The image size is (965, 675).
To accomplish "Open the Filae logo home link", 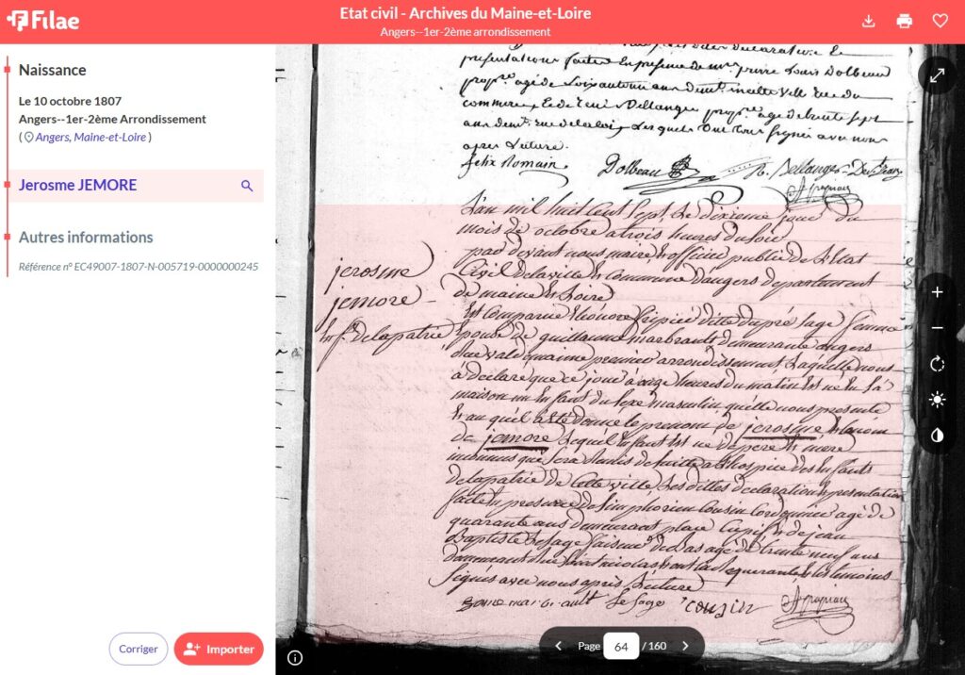I will coord(43,21).
